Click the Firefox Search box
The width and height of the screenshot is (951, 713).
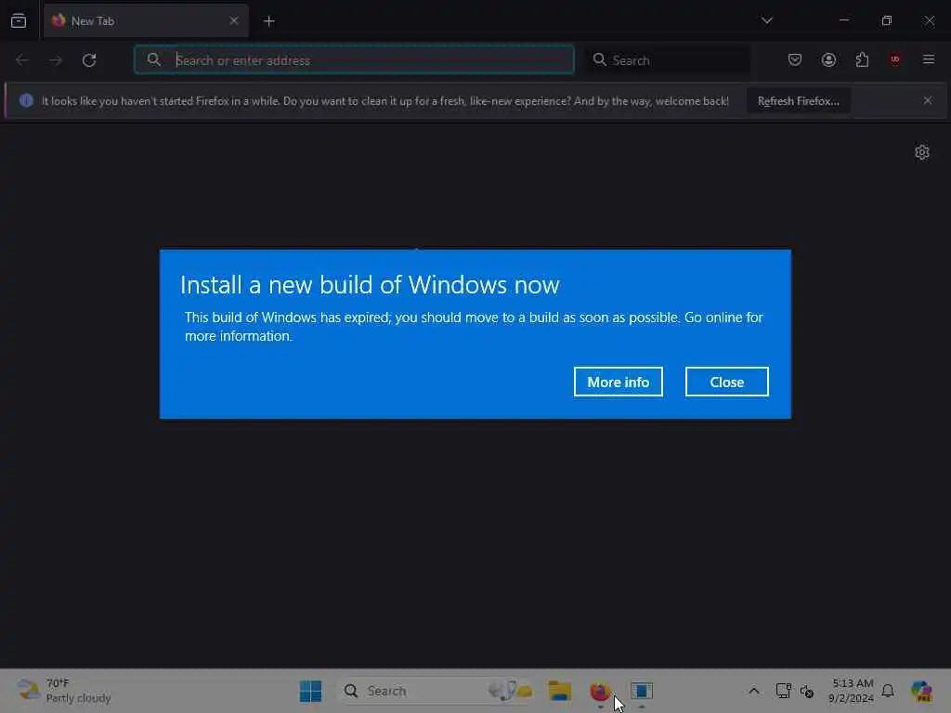click(x=667, y=60)
